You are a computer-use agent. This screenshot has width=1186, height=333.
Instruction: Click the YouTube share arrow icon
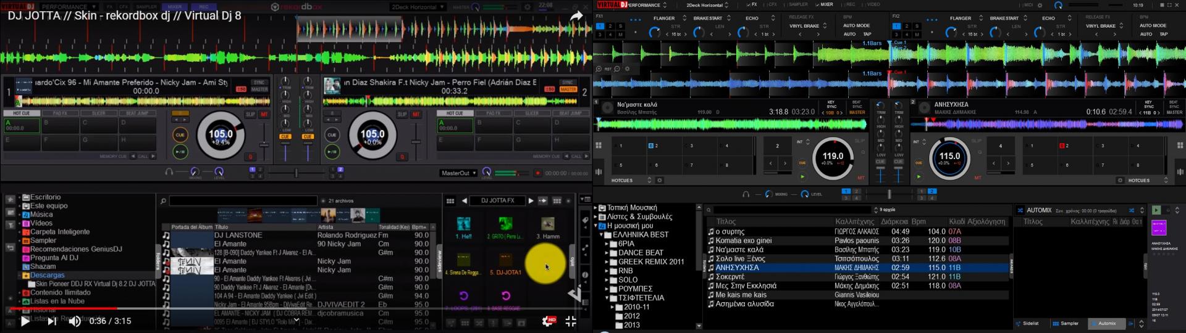pyautogui.click(x=576, y=17)
